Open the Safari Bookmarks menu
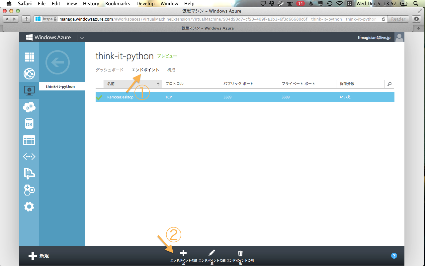This screenshot has height=266, width=425. click(x=118, y=4)
